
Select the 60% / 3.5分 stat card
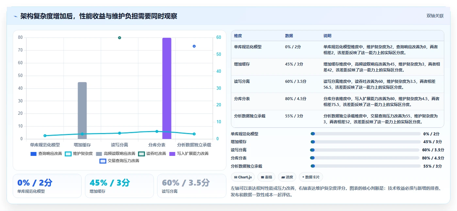pyautogui.click(x=191, y=186)
